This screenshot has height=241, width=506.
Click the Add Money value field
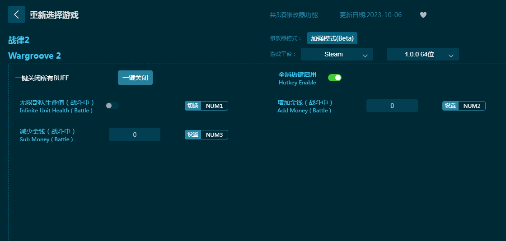coord(392,106)
